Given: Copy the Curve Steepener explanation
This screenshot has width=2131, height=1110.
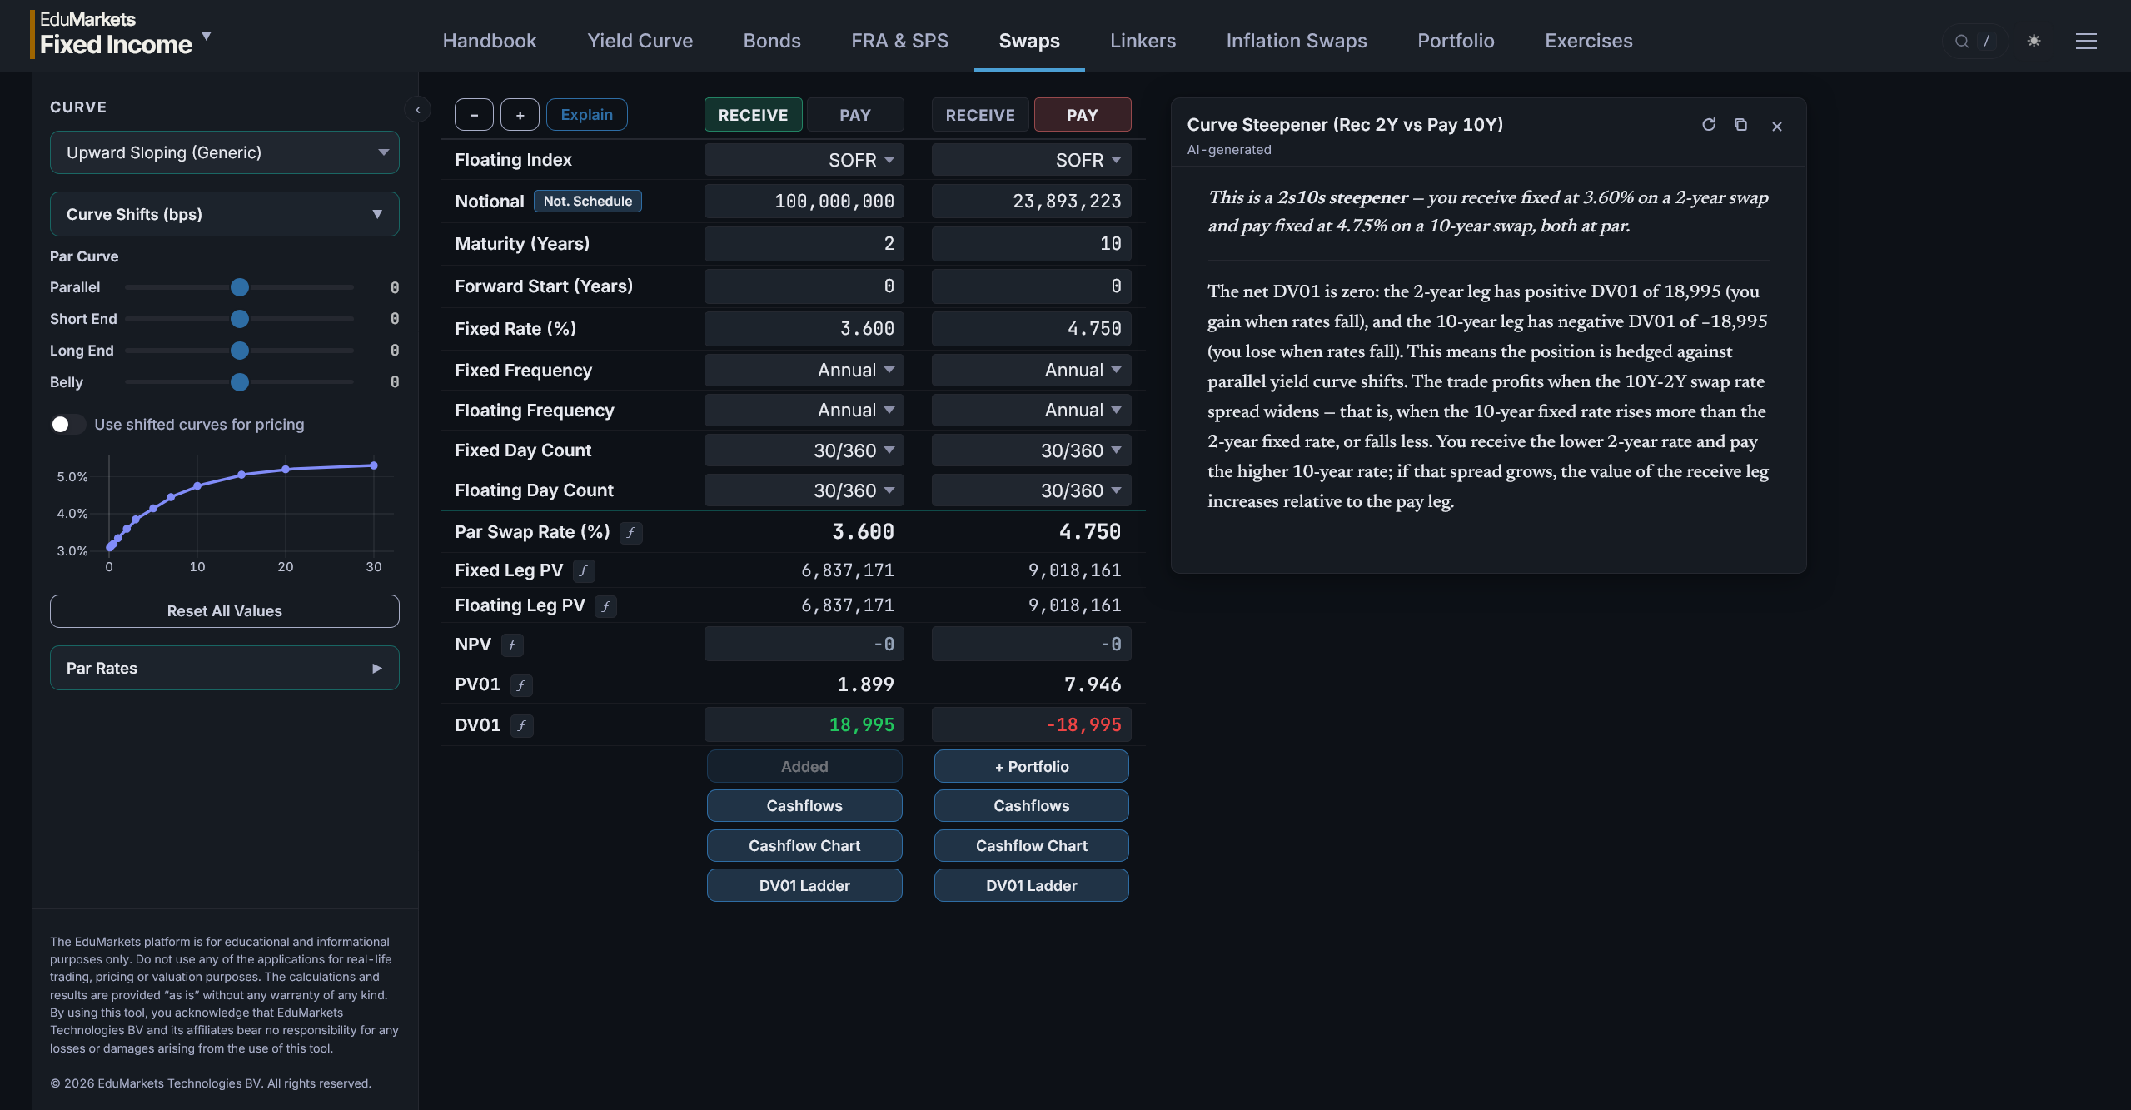Looking at the screenshot, I should pos(1740,125).
